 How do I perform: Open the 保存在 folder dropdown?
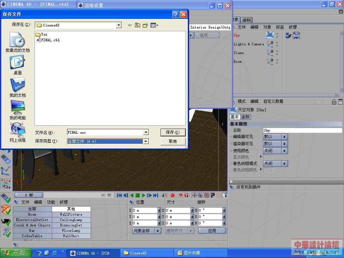click(119, 25)
